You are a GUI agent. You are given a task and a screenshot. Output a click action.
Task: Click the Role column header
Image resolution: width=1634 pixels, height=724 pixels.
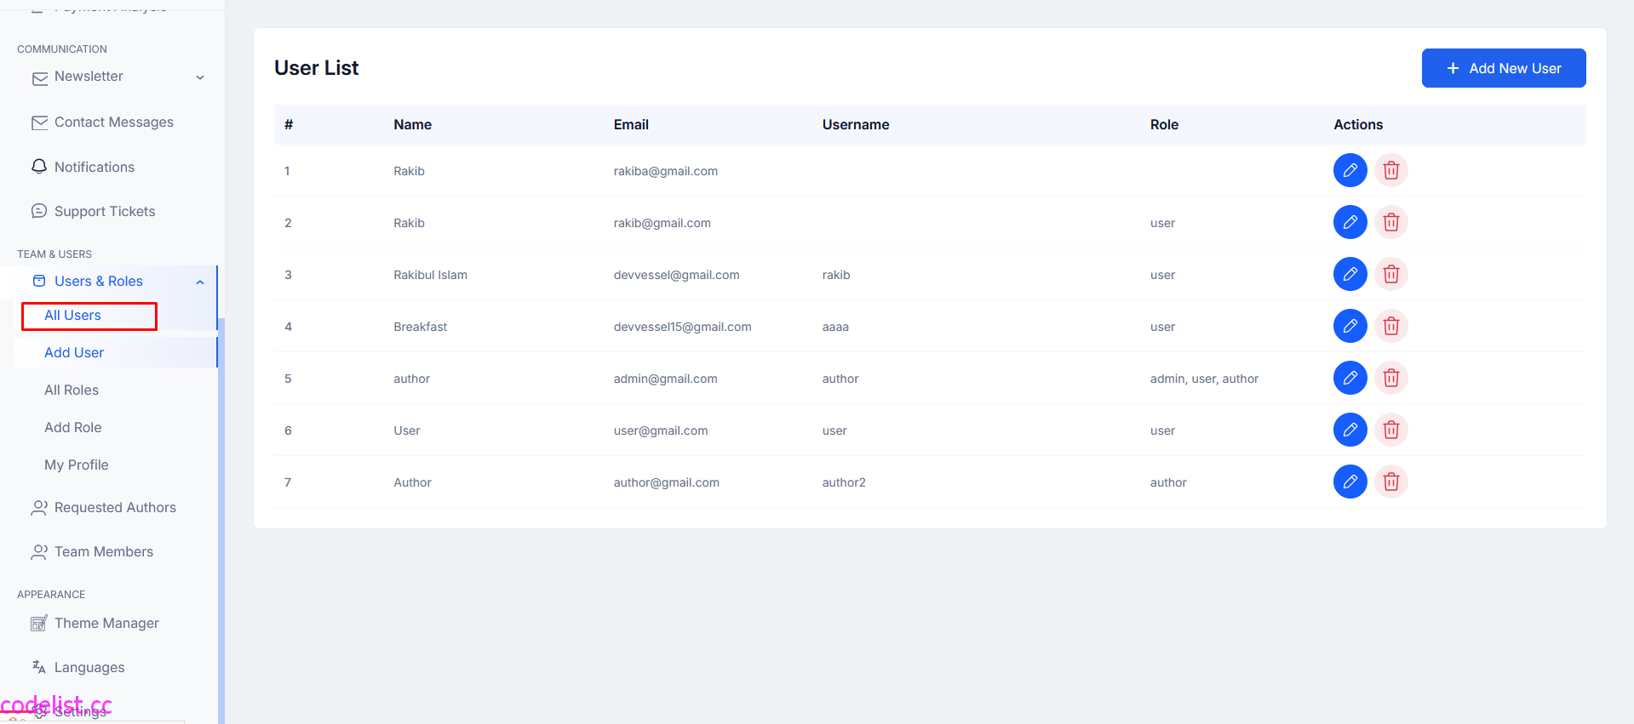tap(1164, 124)
